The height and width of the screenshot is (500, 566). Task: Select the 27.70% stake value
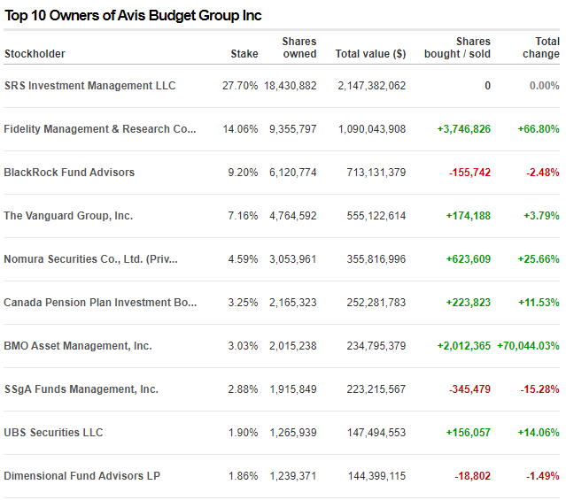[240, 86]
